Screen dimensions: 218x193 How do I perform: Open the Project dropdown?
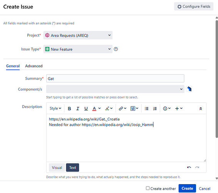78,35
